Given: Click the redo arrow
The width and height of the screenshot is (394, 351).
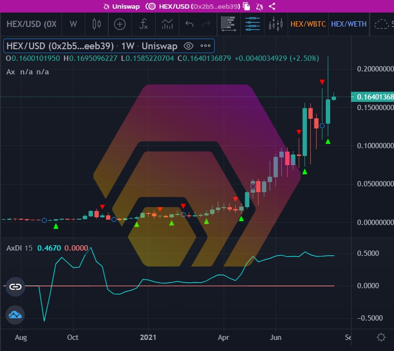Looking at the screenshot, I should pyautogui.click(x=206, y=24).
